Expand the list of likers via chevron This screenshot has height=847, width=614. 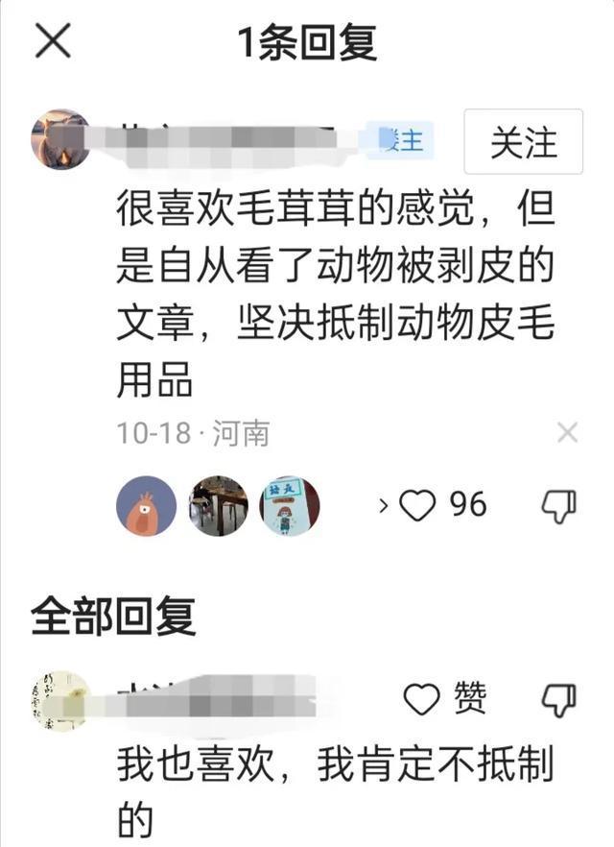point(383,506)
